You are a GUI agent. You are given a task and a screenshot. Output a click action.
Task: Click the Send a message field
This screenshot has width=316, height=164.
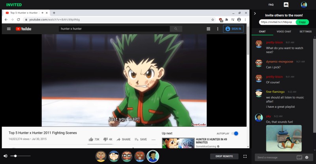(275, 157)
